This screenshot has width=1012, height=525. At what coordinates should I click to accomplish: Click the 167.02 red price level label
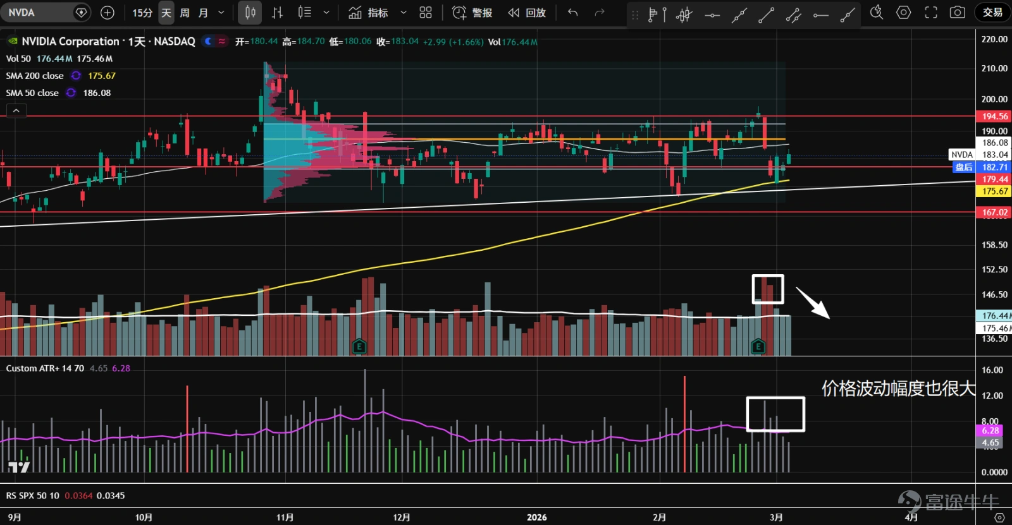994,213
